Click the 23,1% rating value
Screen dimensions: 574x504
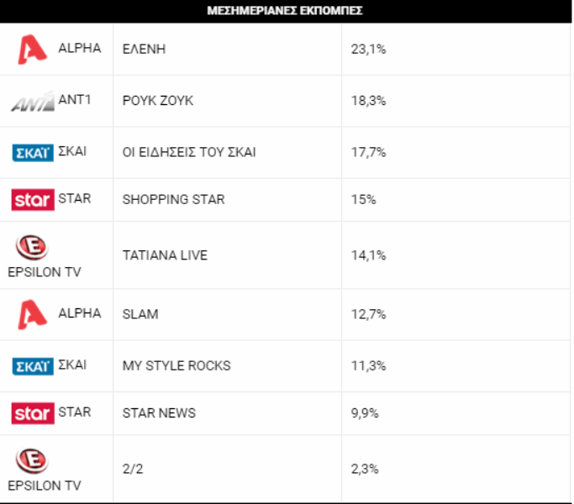368,49
